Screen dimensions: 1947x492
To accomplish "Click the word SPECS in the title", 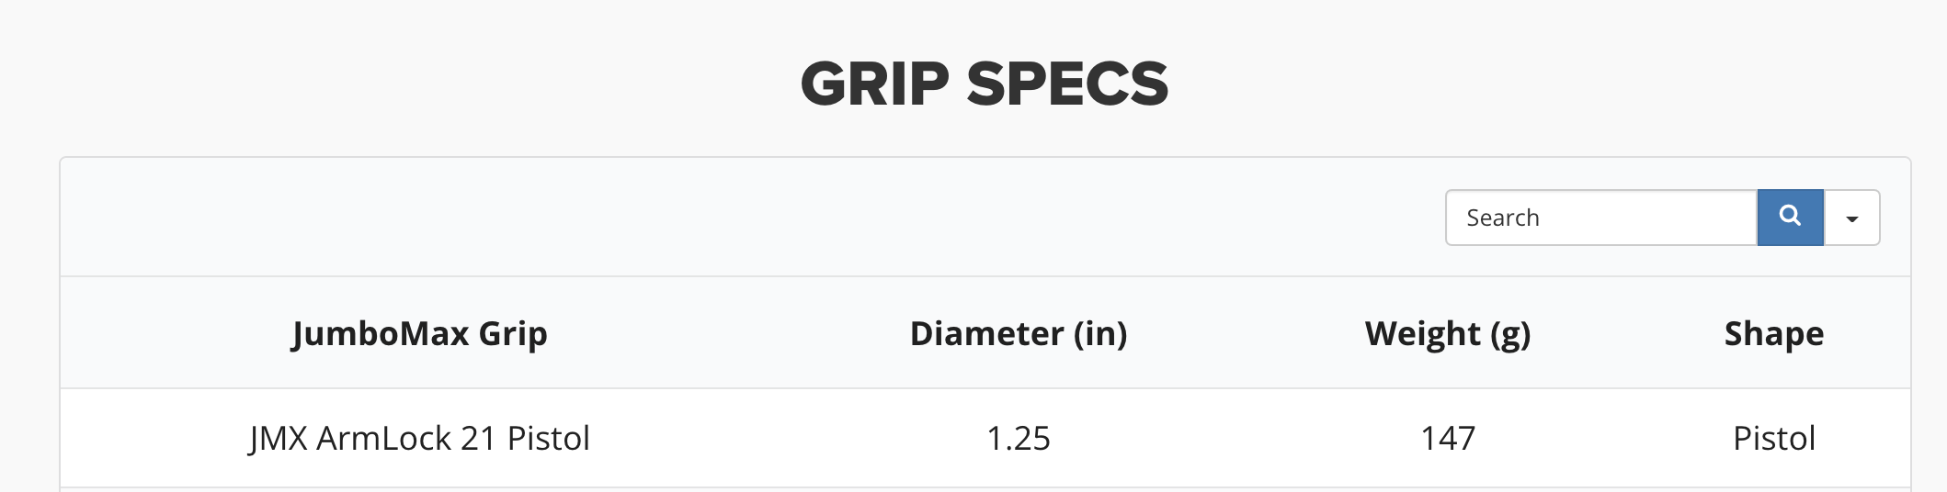I will pos(1067,84).
